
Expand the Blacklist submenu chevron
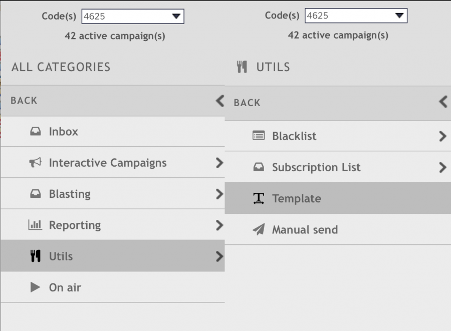[x=442, y=136]
